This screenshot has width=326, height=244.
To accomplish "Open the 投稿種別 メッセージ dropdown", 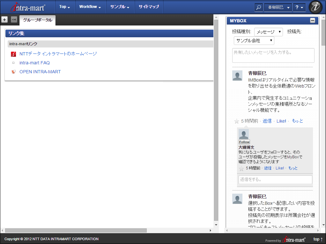I will [x=269, y=32].
